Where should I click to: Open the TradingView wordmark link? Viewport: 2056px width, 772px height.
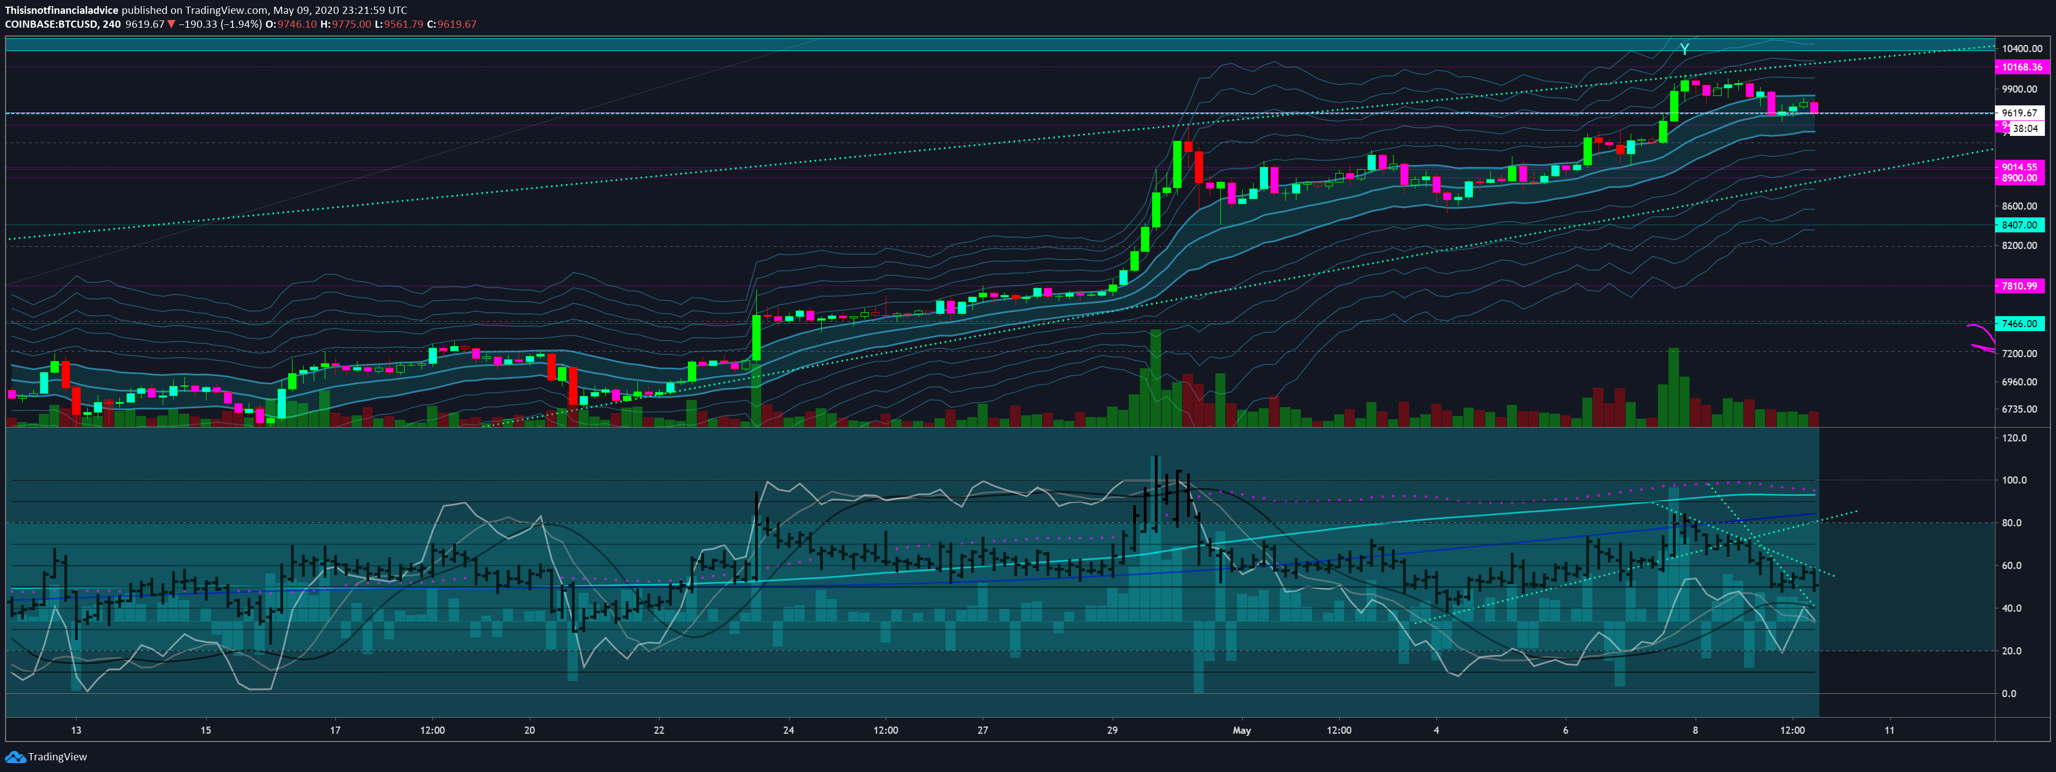pos(58,757)
